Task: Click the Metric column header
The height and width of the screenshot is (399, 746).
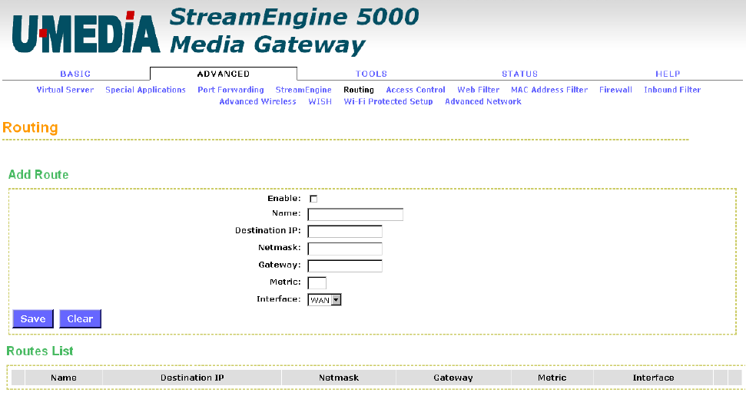Action: pos(552,378)
